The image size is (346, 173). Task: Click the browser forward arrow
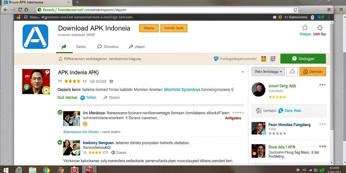click(13, 10)
